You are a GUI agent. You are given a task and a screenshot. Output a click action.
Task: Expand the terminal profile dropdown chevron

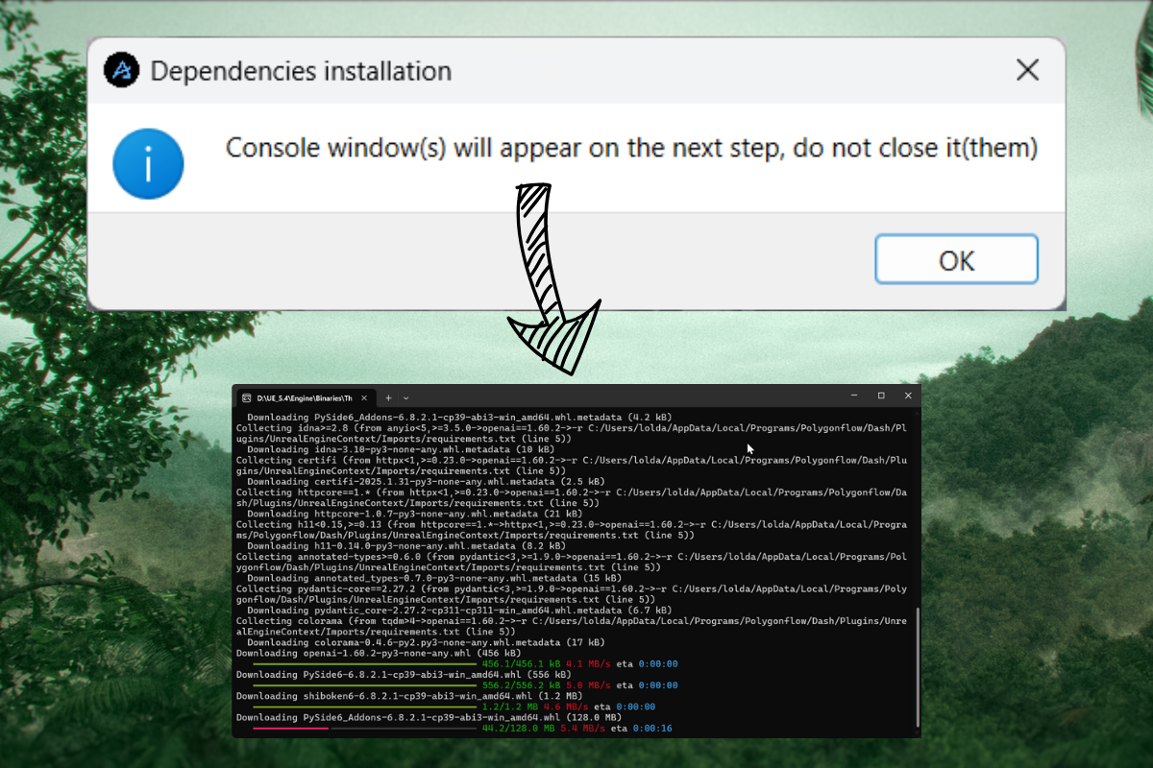point(406,397)
